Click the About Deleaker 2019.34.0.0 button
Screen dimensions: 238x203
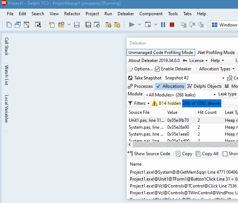coord(154,61)
